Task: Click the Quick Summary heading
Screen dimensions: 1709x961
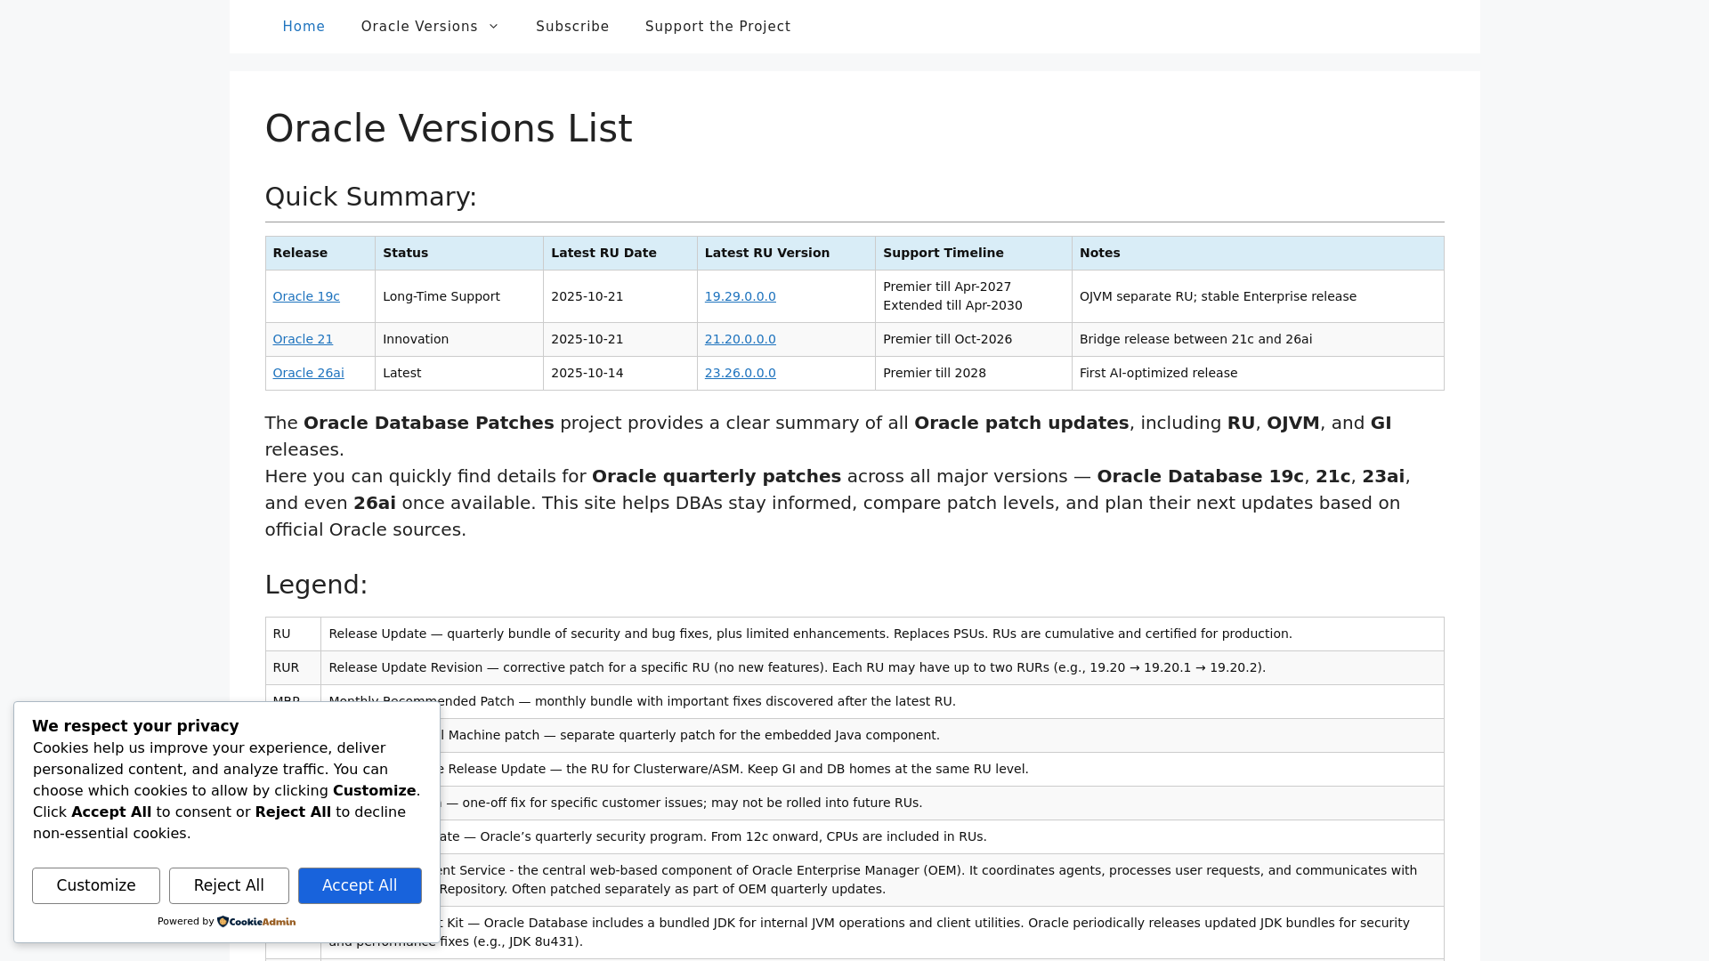Action: [x=371, y=197]
